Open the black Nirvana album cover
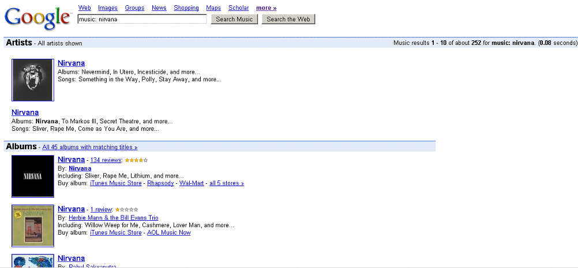The image size is (578, 268). (33, 176)
